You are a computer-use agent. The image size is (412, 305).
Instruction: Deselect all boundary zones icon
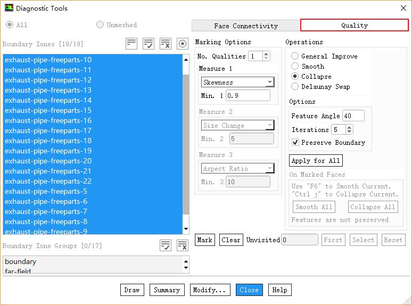(166, 44)
